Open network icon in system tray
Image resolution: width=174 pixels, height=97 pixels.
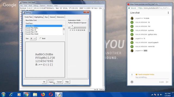point(152,95)
